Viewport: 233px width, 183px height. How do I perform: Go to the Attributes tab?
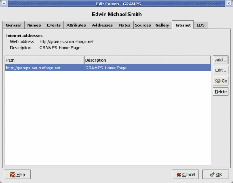coord(76,25)
